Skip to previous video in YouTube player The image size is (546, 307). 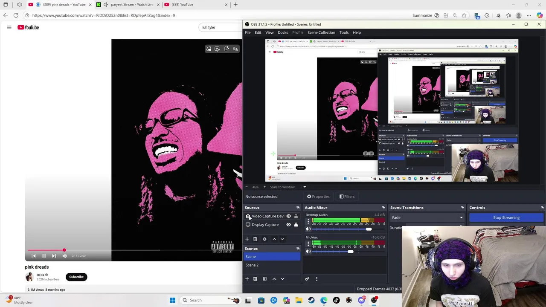34,256
